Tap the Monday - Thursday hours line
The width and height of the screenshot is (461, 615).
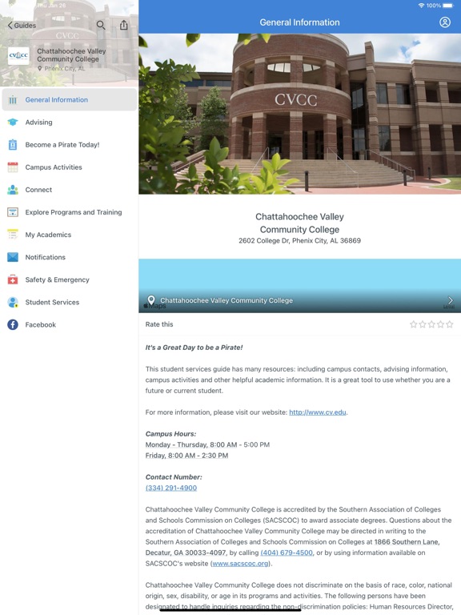207,444
